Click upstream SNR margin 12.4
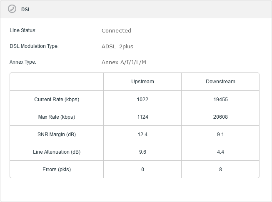Image resolution: width=272 pixels, height=202 pixels. 142,135
